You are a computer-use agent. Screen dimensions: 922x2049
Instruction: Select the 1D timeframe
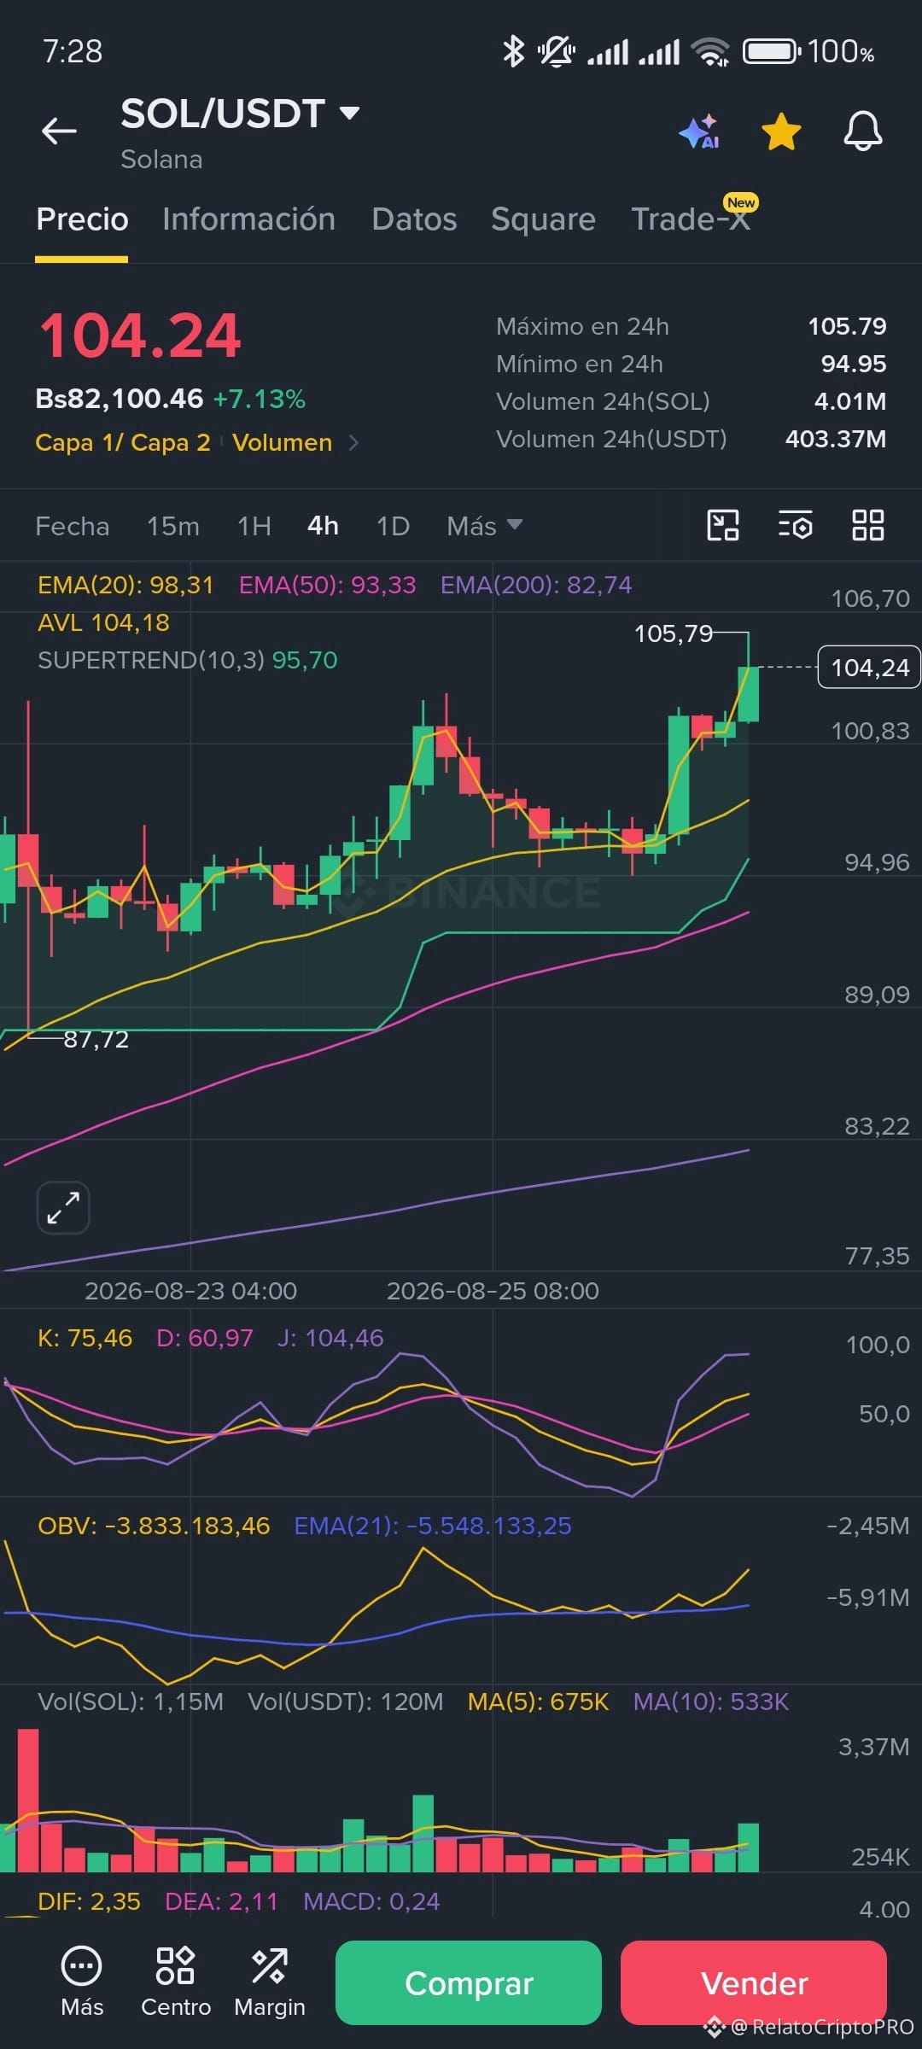click(393, 526)
